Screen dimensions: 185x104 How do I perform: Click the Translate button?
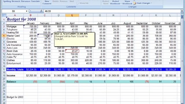[x=35, y=1]
